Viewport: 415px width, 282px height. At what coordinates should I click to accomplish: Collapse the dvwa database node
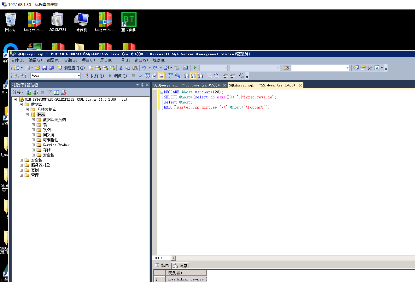click(27, 115)
